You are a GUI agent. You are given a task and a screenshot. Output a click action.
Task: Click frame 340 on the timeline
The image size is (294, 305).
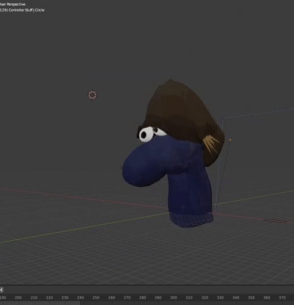(236, 297)
